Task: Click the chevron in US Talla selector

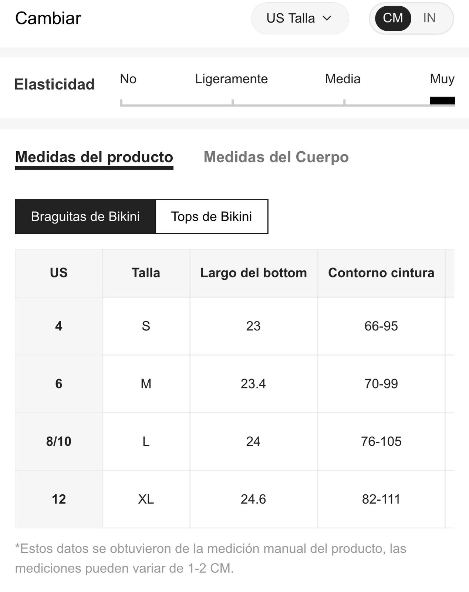Action: [327, 18]
